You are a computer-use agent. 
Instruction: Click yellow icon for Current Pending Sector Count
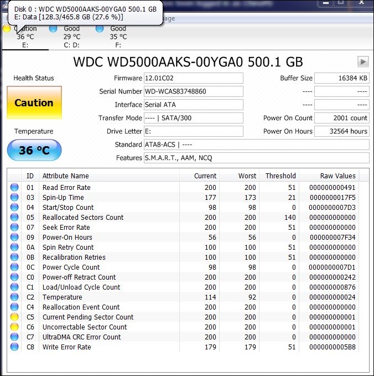[x=14, y=317]
